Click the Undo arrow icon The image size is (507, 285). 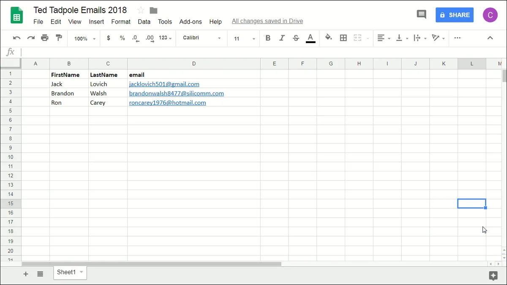[17, 38]
